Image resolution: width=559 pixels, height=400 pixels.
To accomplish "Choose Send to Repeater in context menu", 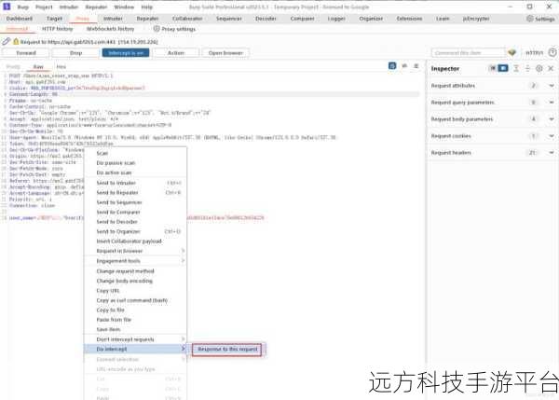I will coord(135,192).
